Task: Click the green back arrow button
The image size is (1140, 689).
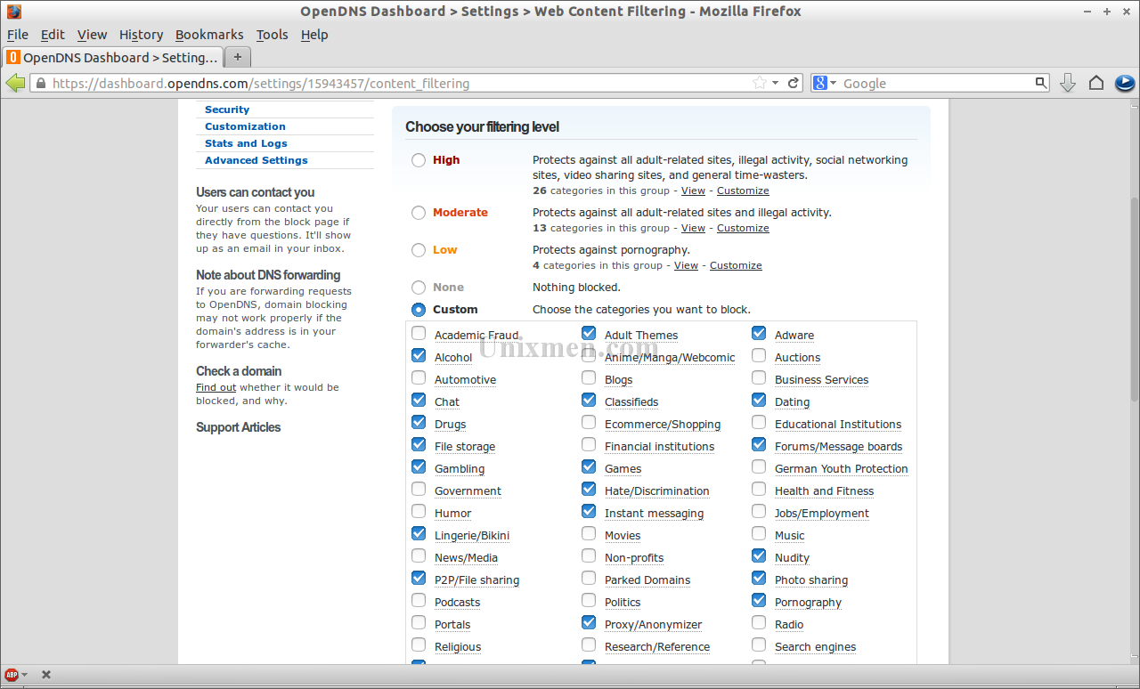Action: 15,83
